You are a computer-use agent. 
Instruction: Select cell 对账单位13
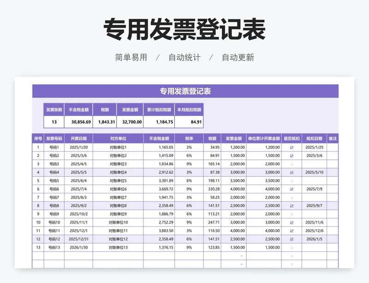tap(118, 247)
